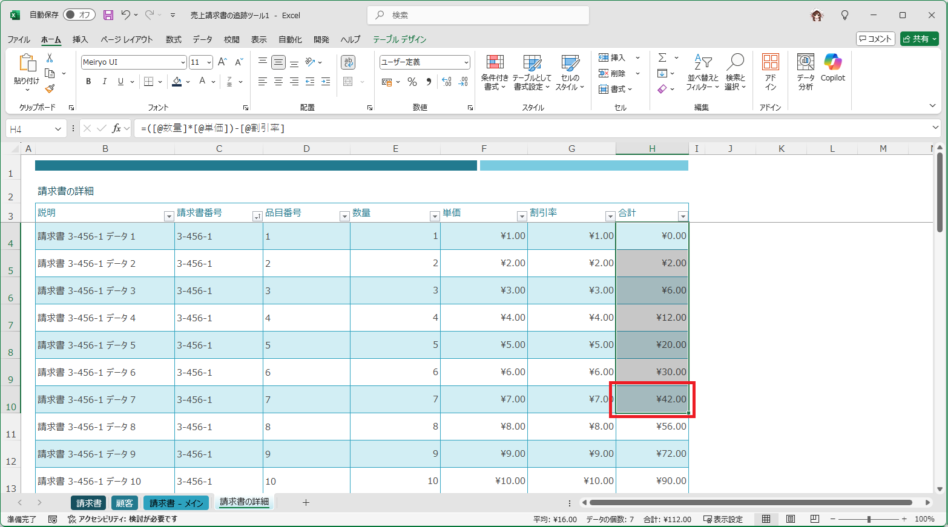Open the font size dropdown
Image resolution: width=948 pixels, height=527 pixels.
coord(209,62)
